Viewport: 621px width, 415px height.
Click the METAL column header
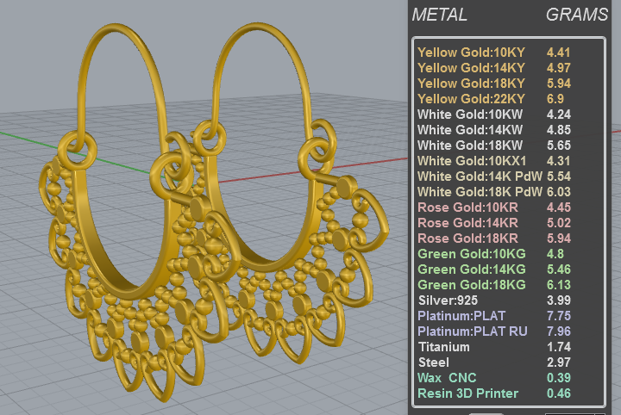point(439,15)
